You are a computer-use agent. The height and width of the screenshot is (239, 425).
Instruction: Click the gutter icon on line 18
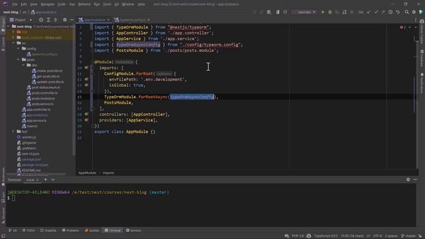[86, 114]
